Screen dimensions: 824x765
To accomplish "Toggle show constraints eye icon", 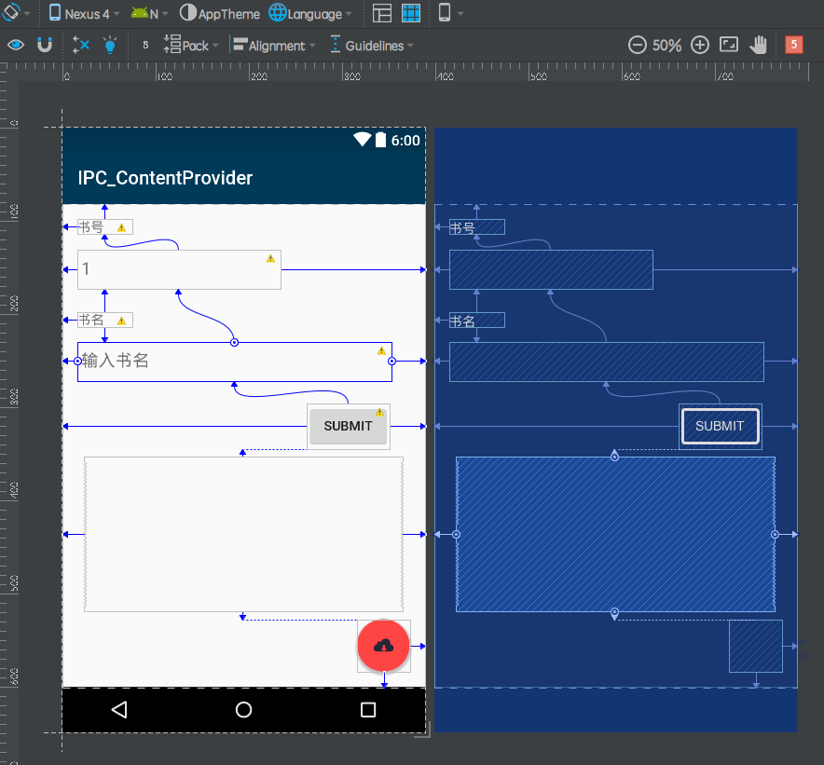I will pyautogui.click(x=16, y=45).
